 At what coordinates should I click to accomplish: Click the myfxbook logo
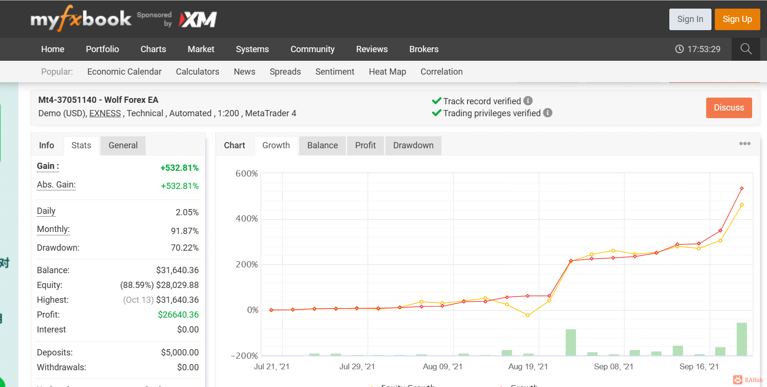(80, 19)
